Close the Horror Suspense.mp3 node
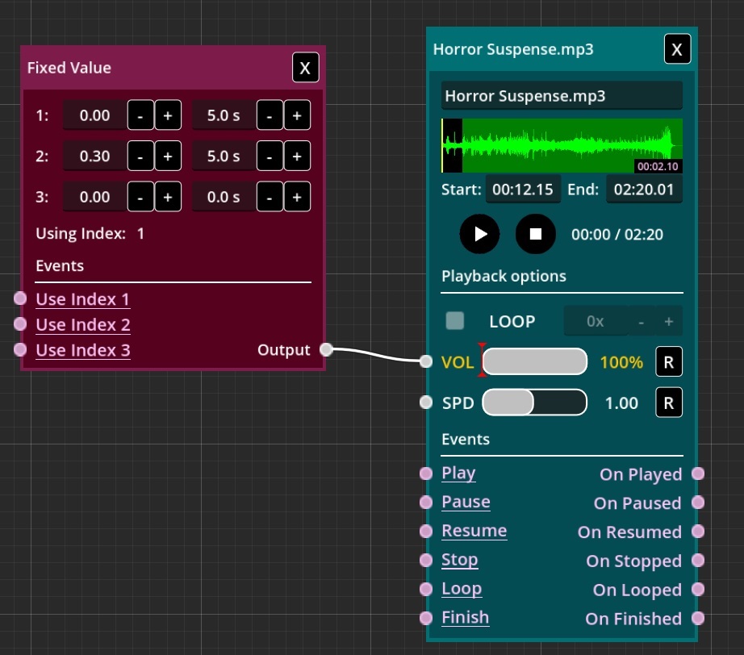Viewport: 744px width, 655px height. click(x=677, y=50)
